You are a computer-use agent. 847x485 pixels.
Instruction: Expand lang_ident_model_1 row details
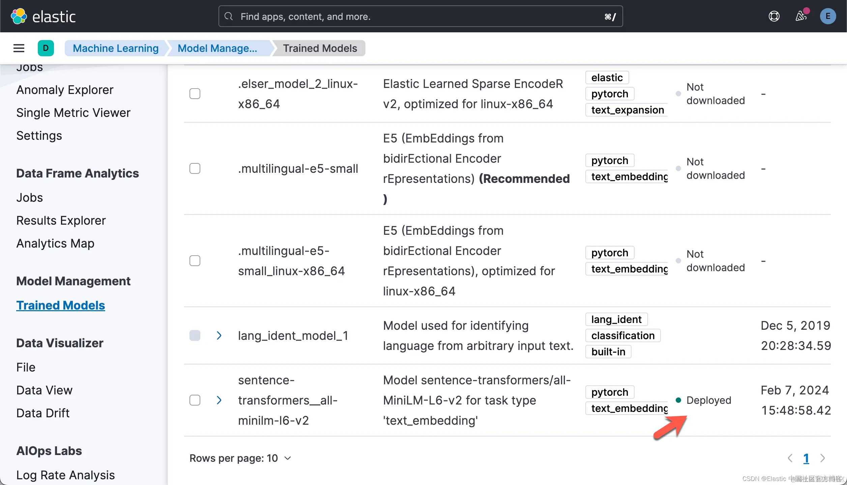click(219, 335)
